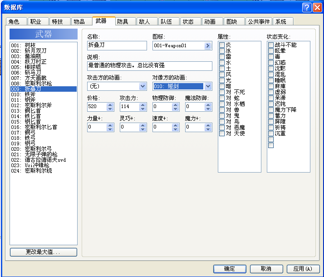Screen dimensions: 324x277
Task: Open the 状态 tab
Action: tap(191, 21)
